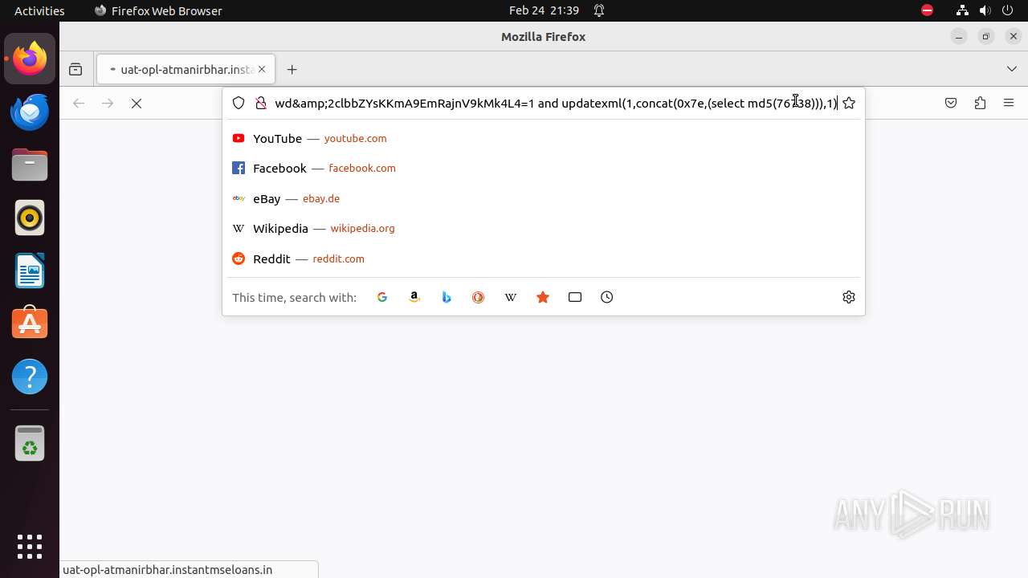List all tabs dropdown arrow
Image resolution: width=1028 pixels, height=578 pixels.
1012,69
